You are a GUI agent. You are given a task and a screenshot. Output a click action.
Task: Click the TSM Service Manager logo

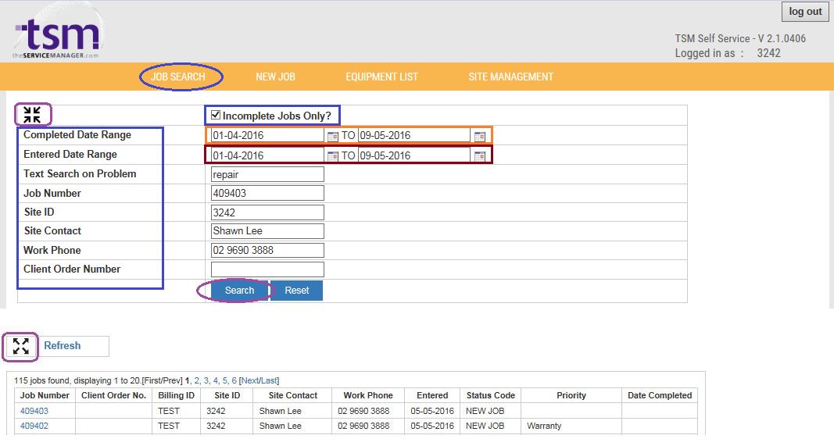click(x=57, y=37)
